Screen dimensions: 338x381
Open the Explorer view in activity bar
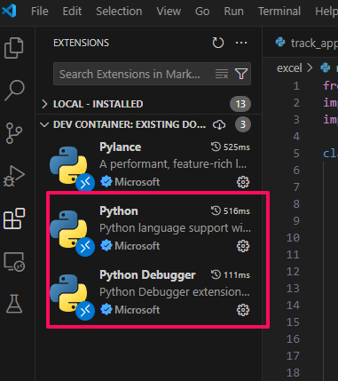(x=14, y=48)
